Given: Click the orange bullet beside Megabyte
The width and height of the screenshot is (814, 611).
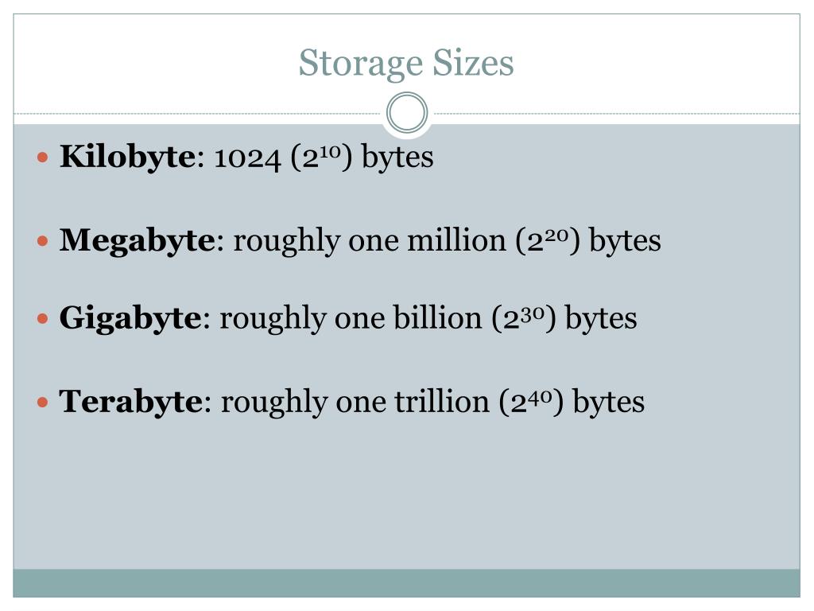Looking at the screenshot, I should (43, 240).
